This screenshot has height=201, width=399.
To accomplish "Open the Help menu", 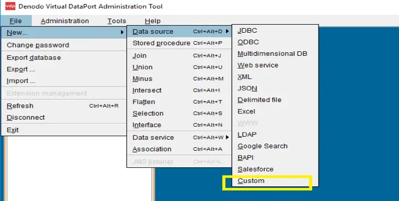I will pyautogui.click(x=153, y=21).
